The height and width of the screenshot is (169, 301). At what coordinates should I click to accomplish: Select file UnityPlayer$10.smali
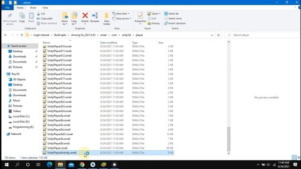point(59,46)
